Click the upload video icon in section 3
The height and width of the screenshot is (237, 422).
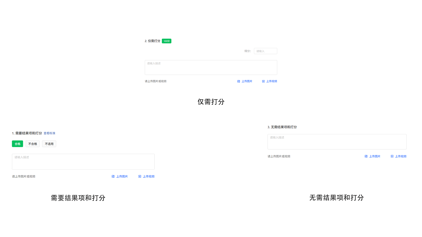point(392,156)
